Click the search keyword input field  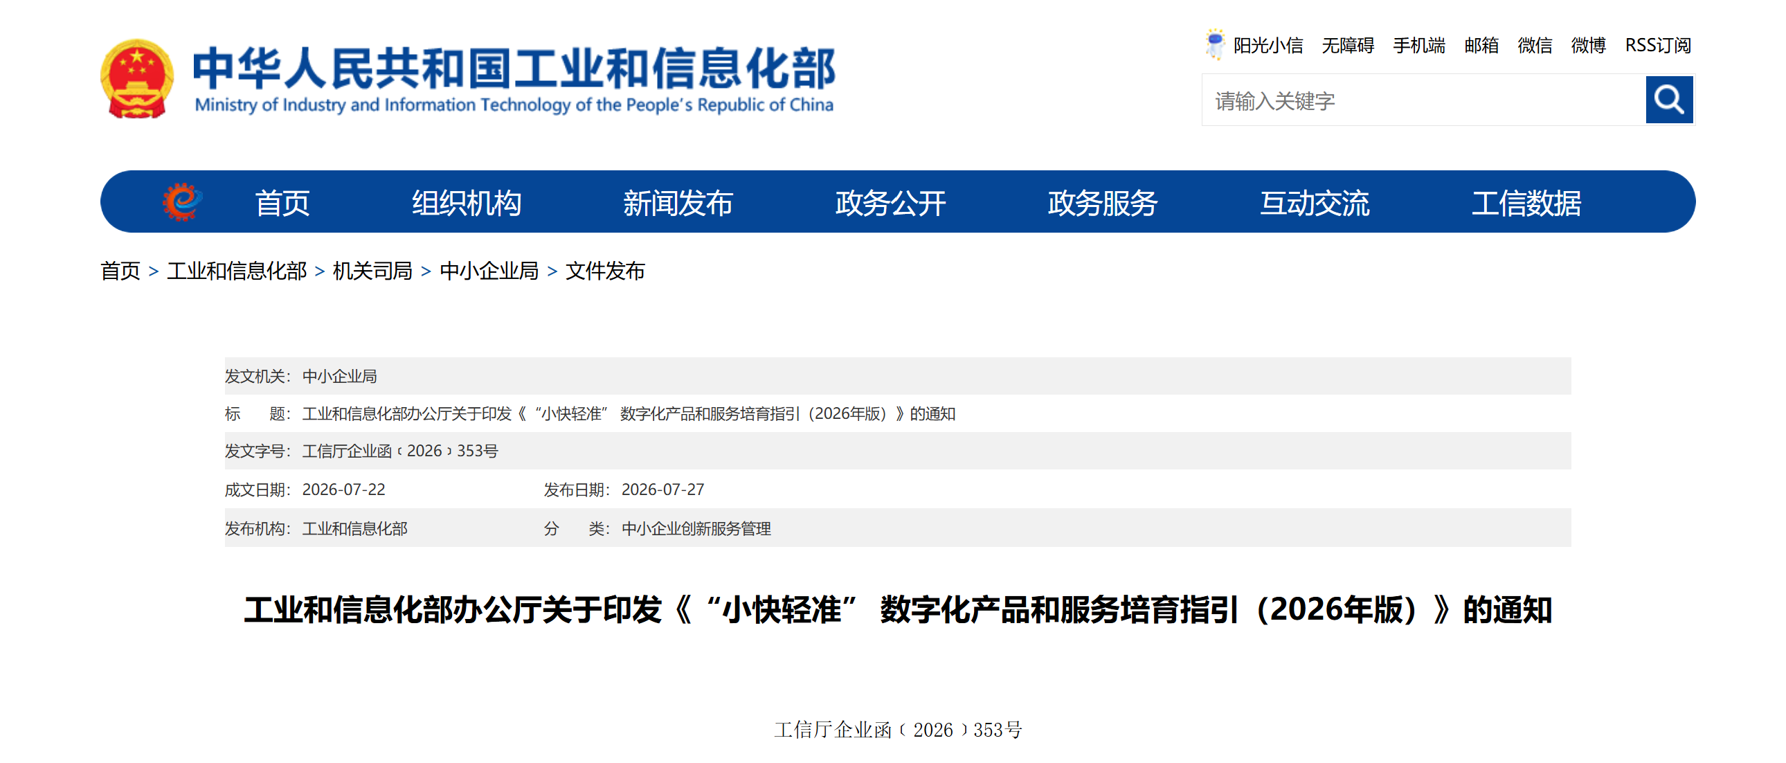[1423, 100]
